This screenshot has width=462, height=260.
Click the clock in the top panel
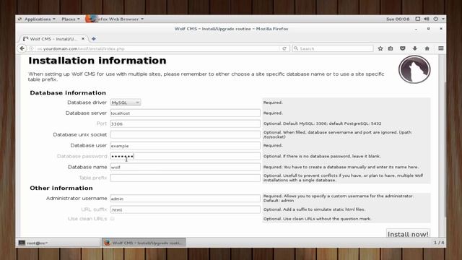[x=398, y=19]
